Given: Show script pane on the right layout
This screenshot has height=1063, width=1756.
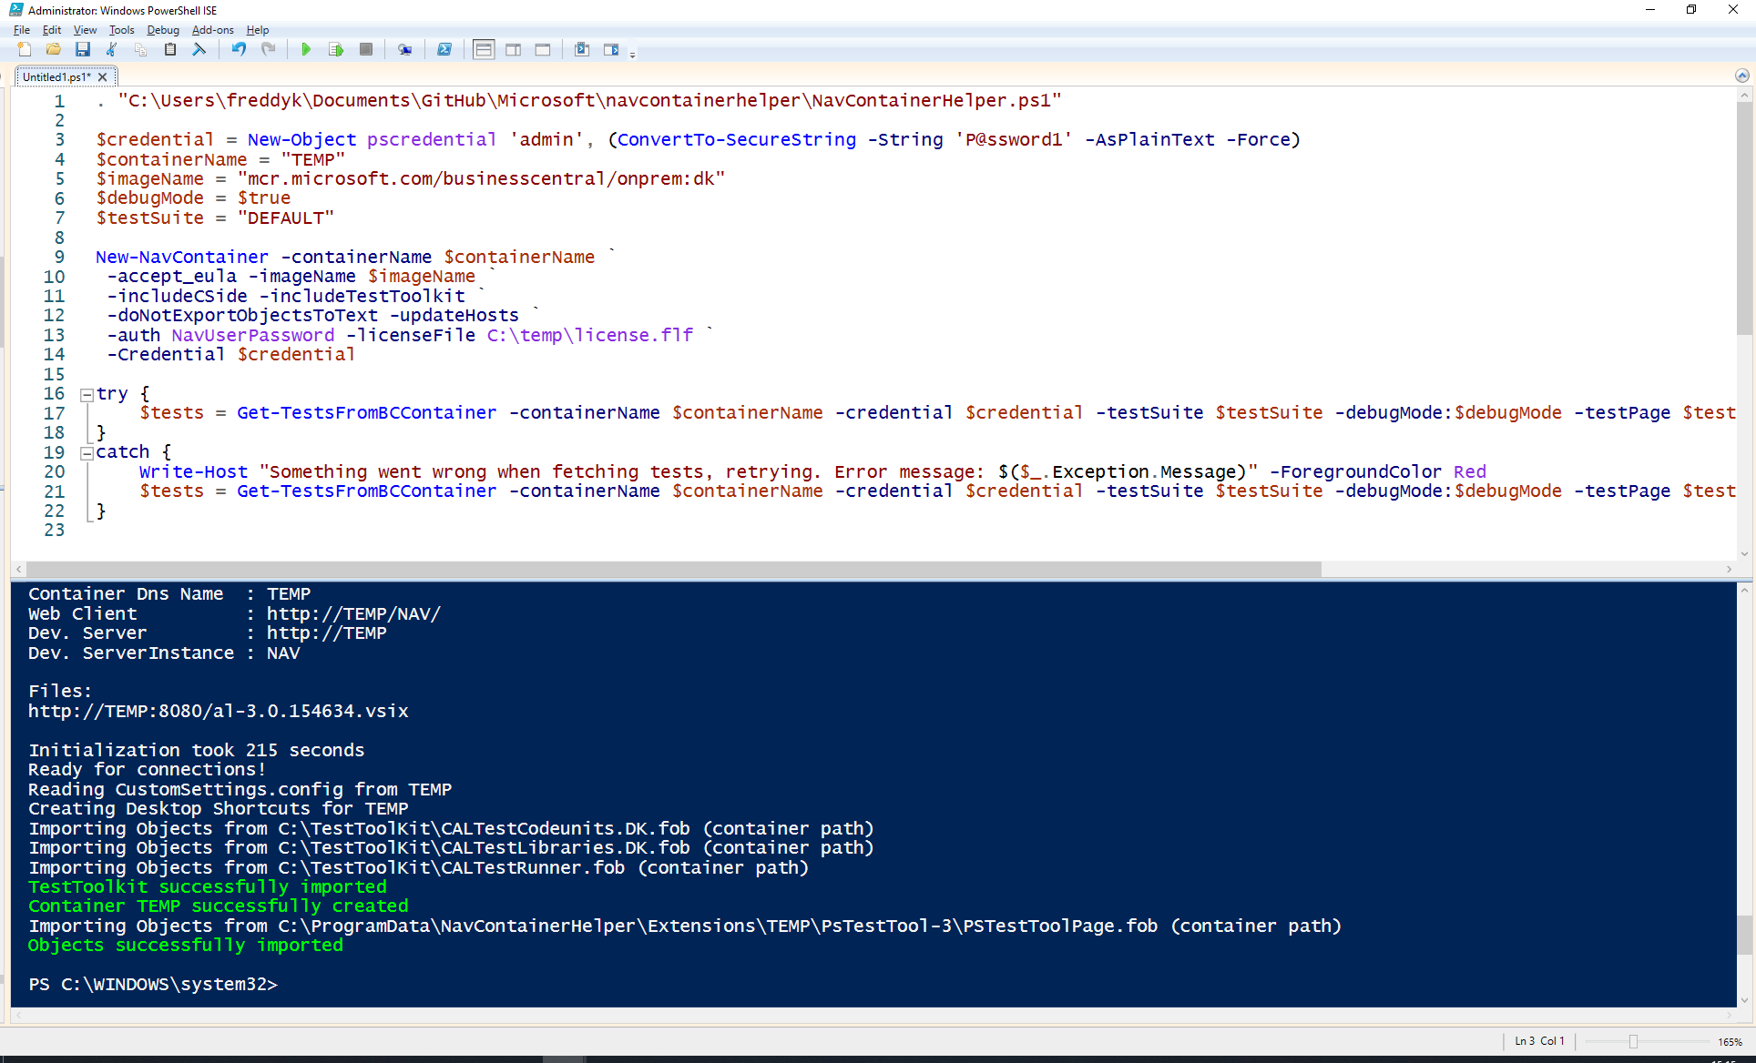Looking at the screenshot, I should 514,49.
